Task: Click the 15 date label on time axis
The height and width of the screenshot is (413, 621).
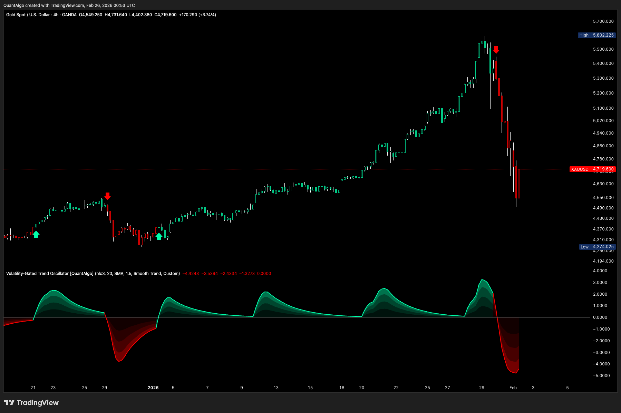Action: pyautogui.click(x=310, y=388)
